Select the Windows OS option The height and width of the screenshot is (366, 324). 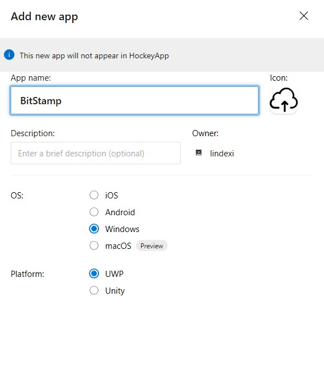pyautogui.click(x=94, y=229)
